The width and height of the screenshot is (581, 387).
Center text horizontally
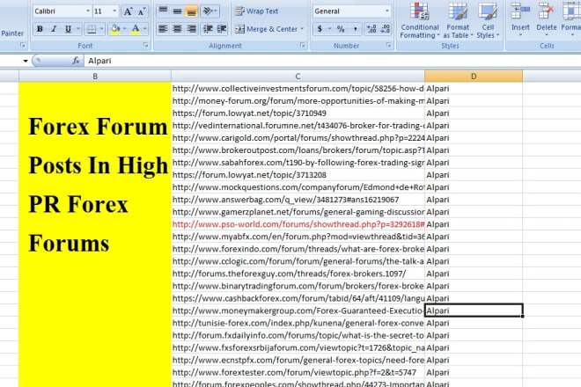(x=177, y=28)
